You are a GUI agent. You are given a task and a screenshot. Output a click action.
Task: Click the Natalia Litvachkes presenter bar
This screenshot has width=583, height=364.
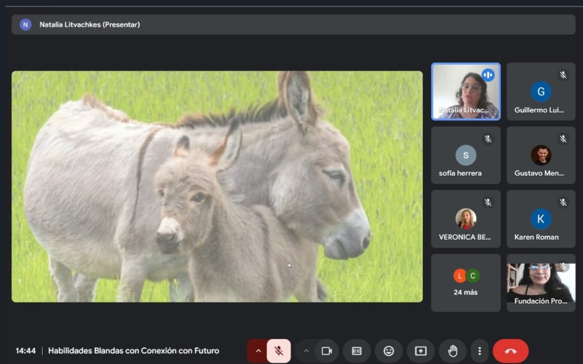[293, 25]
